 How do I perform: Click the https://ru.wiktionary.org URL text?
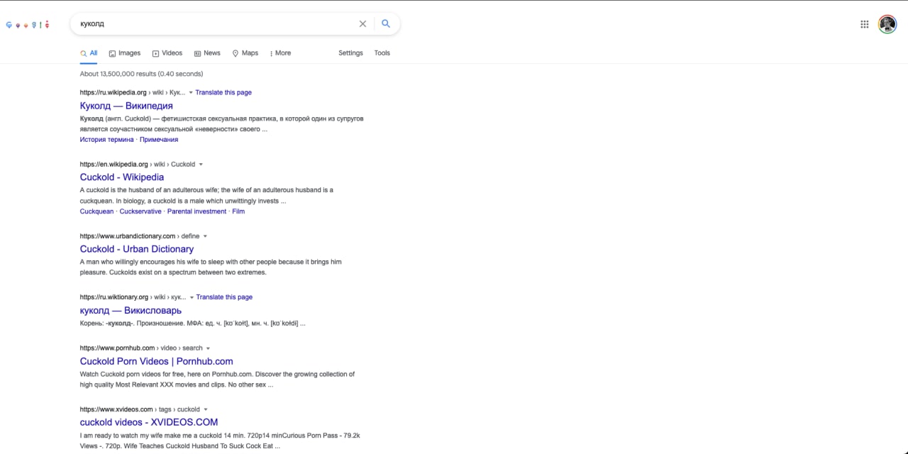[x=114, y=297]
